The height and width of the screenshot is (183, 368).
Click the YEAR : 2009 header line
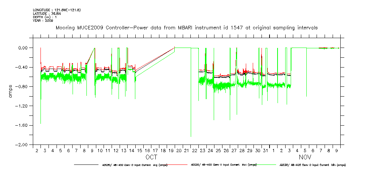coord(43,21)
